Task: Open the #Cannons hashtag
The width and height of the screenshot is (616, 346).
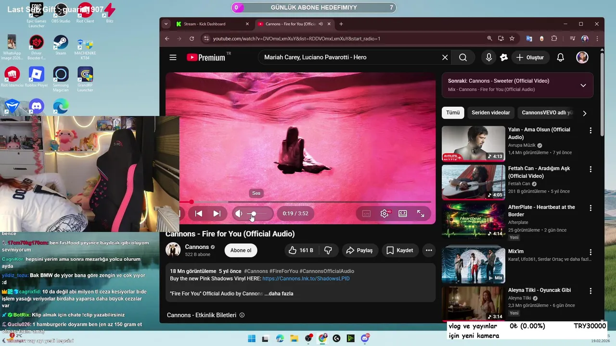Action: tap(256, 271)
